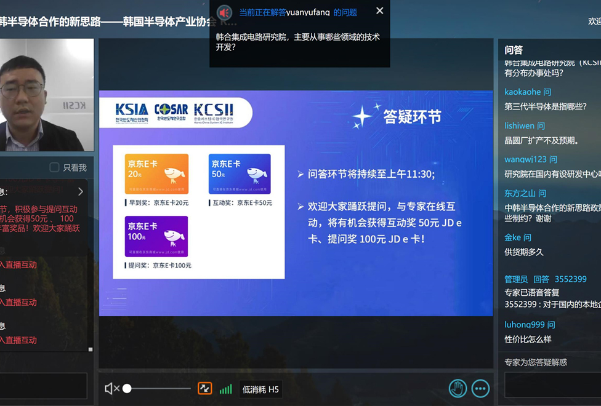Click the 管理员 回答 3552399 line

pos(546,279)
